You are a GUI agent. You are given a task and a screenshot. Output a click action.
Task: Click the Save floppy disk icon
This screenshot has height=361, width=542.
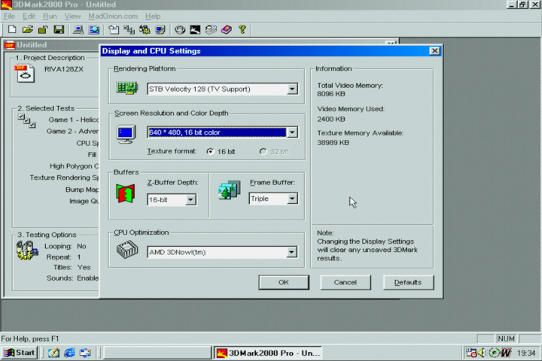(59, 30)
